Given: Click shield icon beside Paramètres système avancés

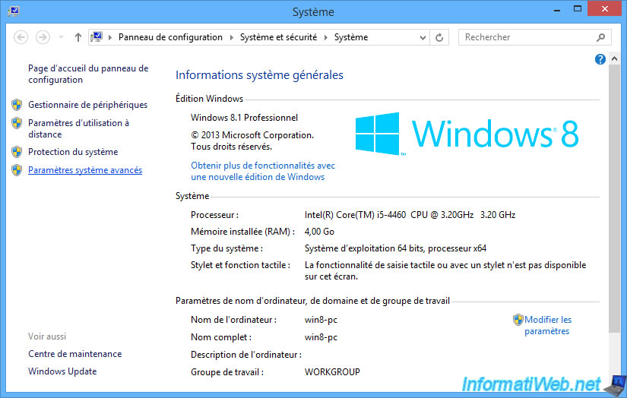Looking at the screenshot, I should (17, 170).
